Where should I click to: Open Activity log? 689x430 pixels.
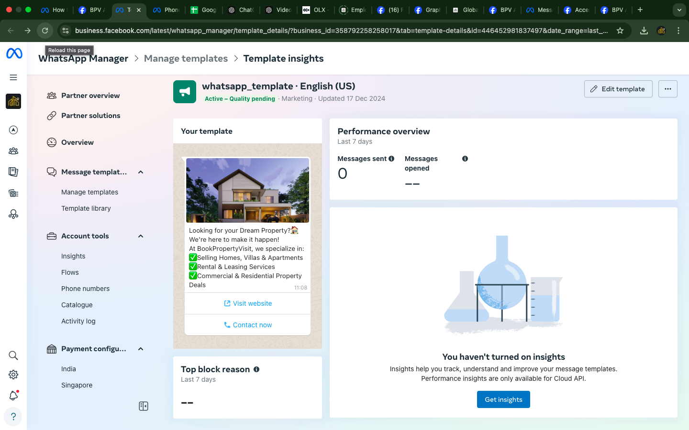click(78, 321)
